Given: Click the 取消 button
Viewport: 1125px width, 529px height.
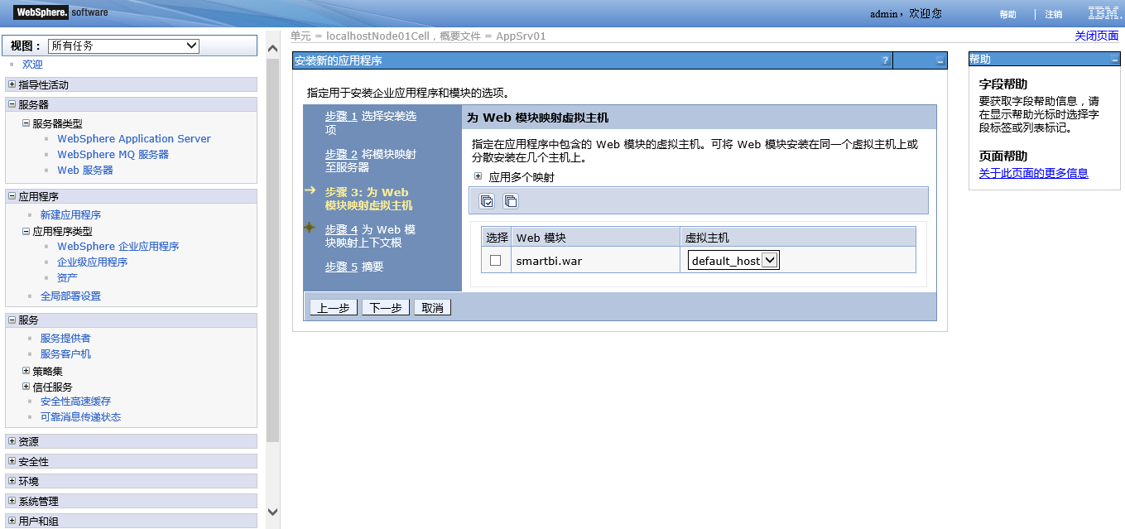Looking at the screenshot, I should [432, 307].
